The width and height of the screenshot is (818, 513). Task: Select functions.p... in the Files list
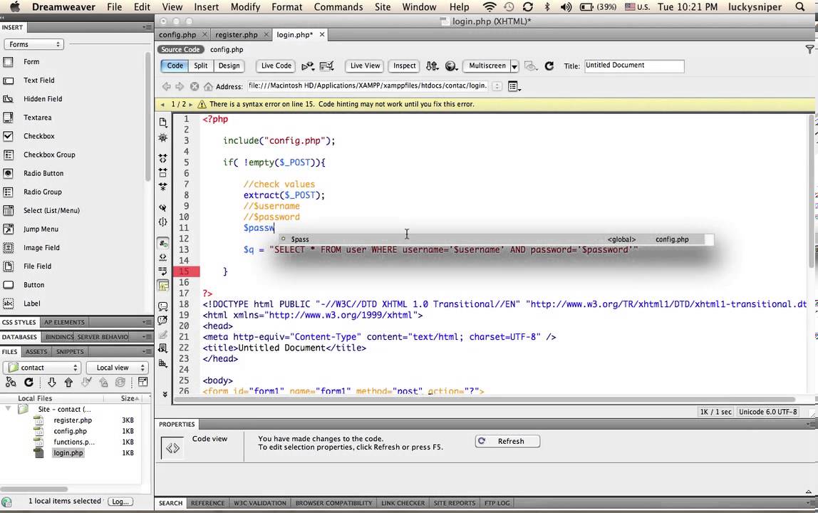(74, 442)
